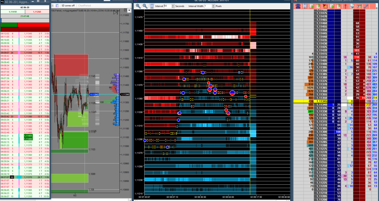Decrease the Interval seconds spinner
Viewport: 379px width, 201px height.
coord(173,7)
